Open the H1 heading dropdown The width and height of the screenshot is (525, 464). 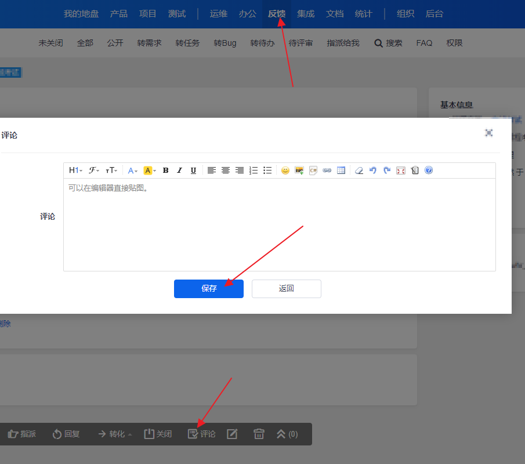[x=75, y=171]
